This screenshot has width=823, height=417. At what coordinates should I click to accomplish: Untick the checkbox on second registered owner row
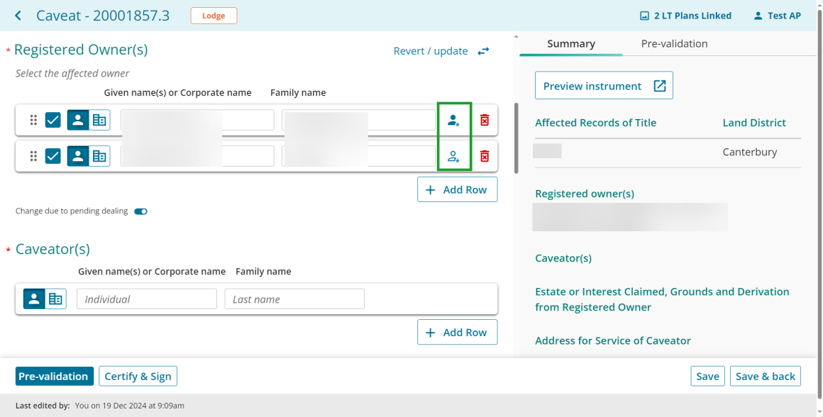point(53,156)
